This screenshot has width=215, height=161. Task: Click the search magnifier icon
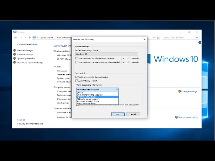tap(197, 38)
